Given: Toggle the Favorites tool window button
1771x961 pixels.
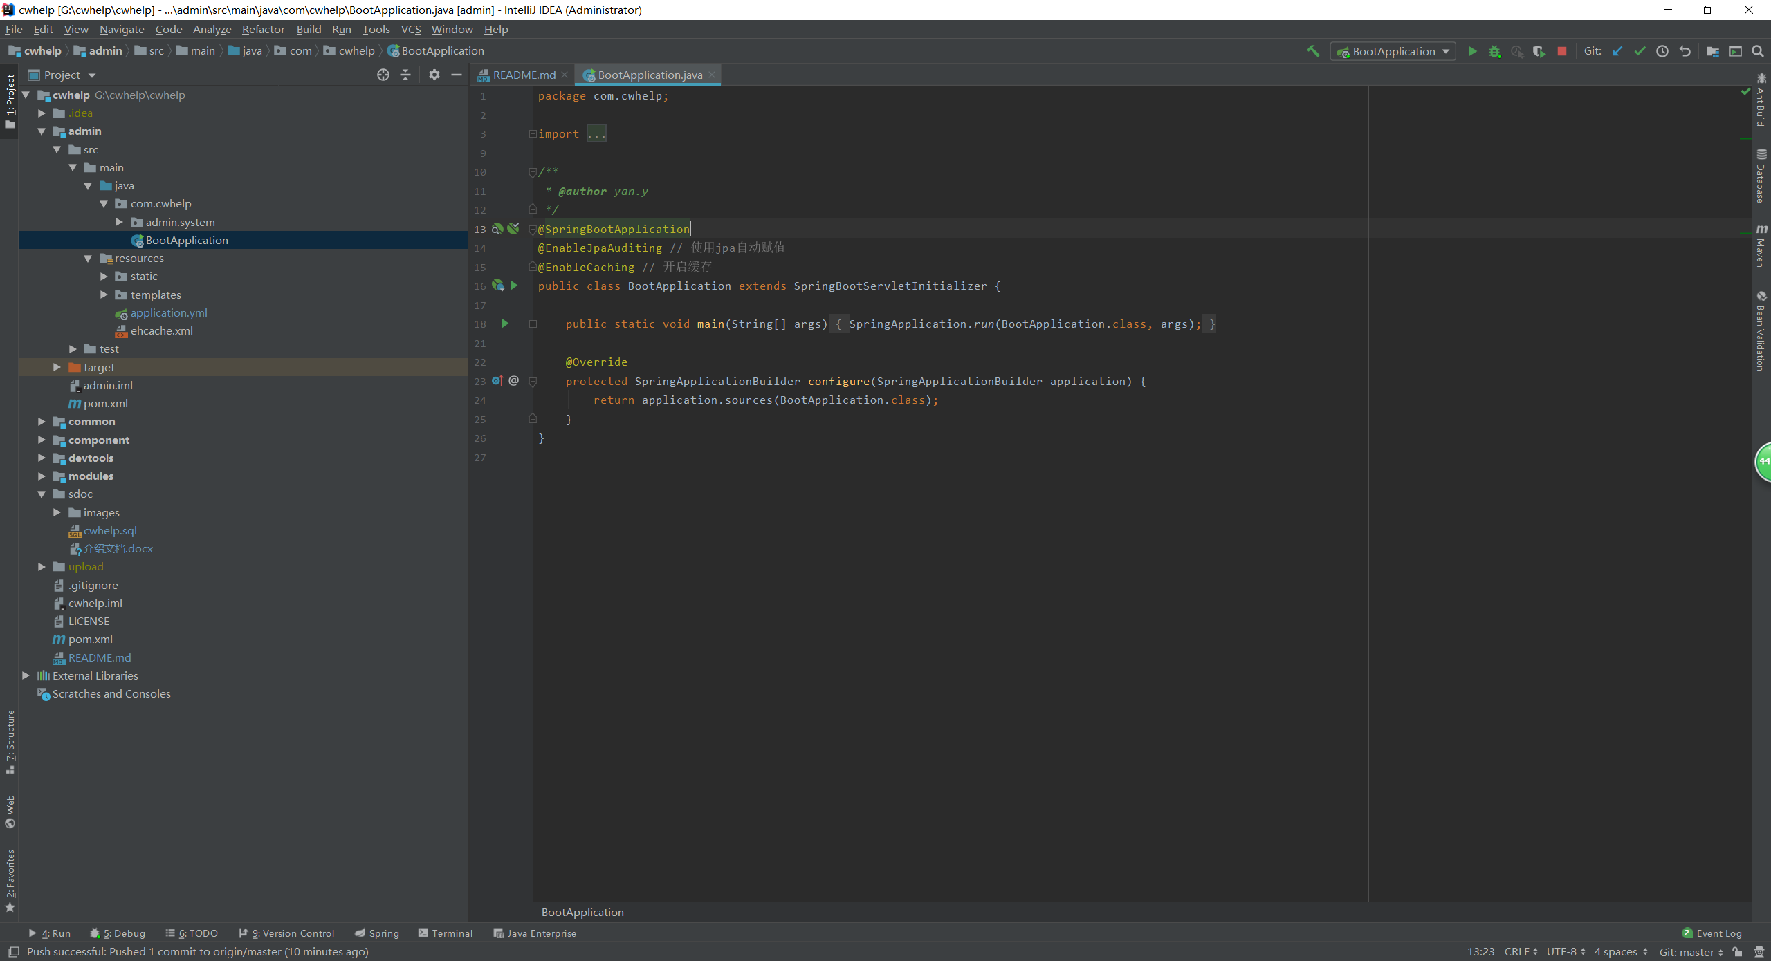Looking at the screenshot, I should (x=10, y=881).
